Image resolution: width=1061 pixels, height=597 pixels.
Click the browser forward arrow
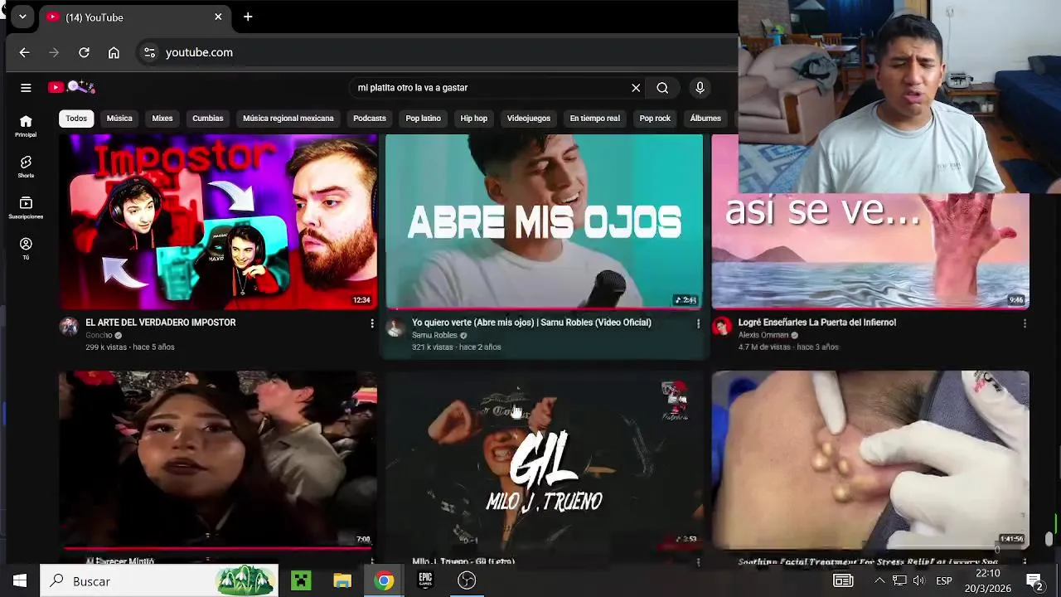pyautogui.click(x=54, y=52)
